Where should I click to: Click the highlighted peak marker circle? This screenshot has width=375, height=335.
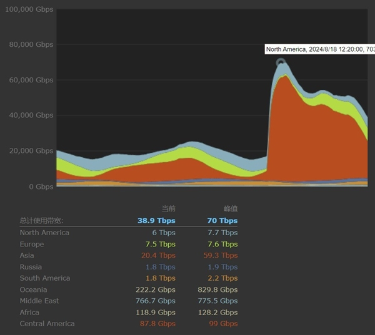[x=281, y=62]
